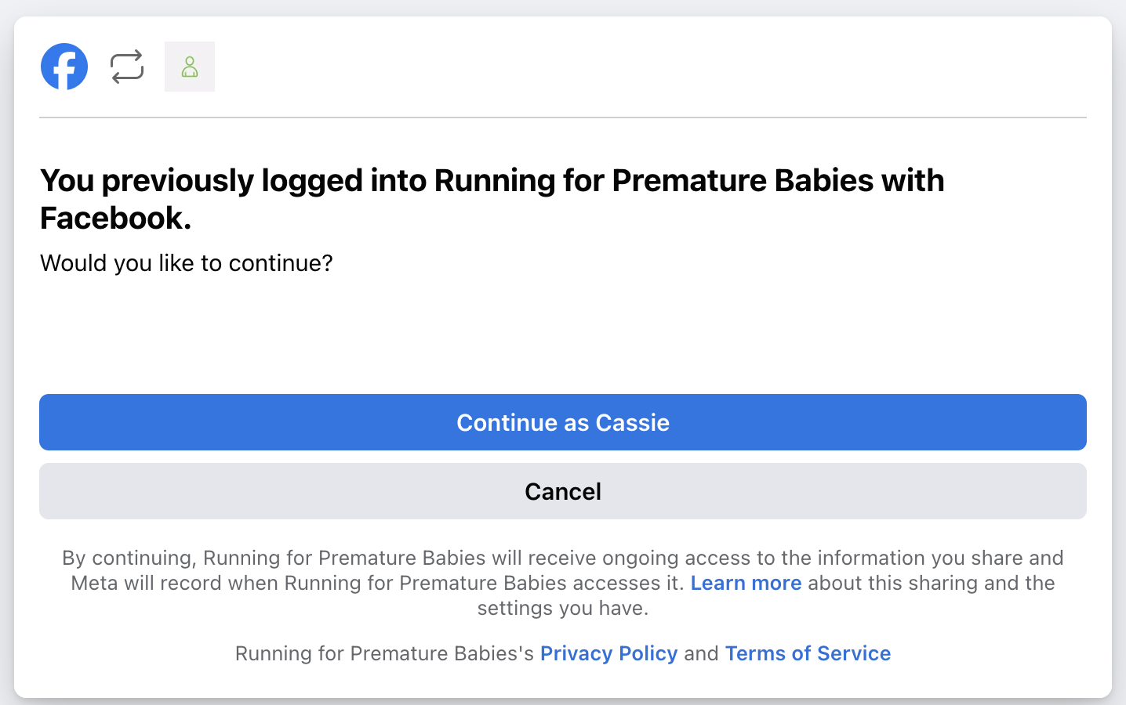Click "about this sharing and the" text
1126x705 pixels.
[x=931, y=583]
